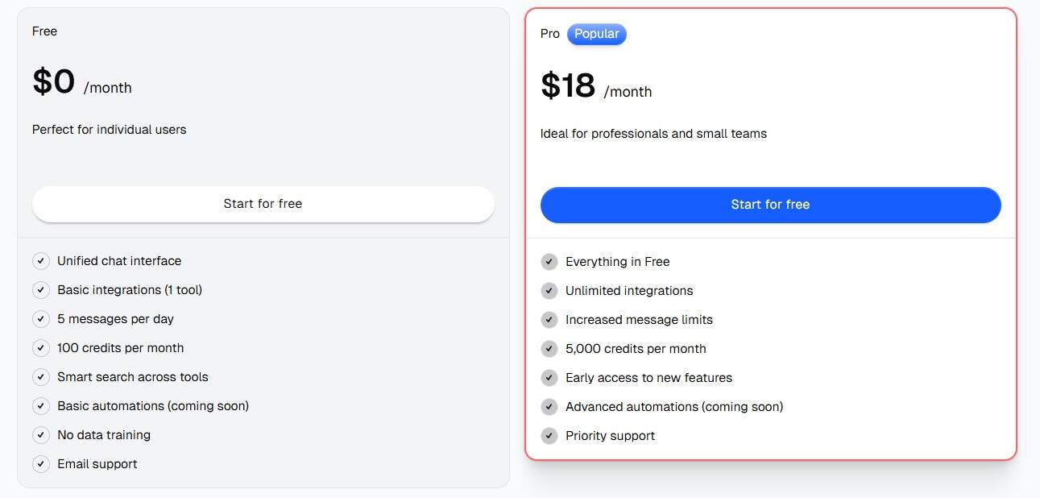Screen dimensions: 1040x498
Task: Click the checkmark next to Priority support
Action: pyautogui.click(x=549, y=435)
